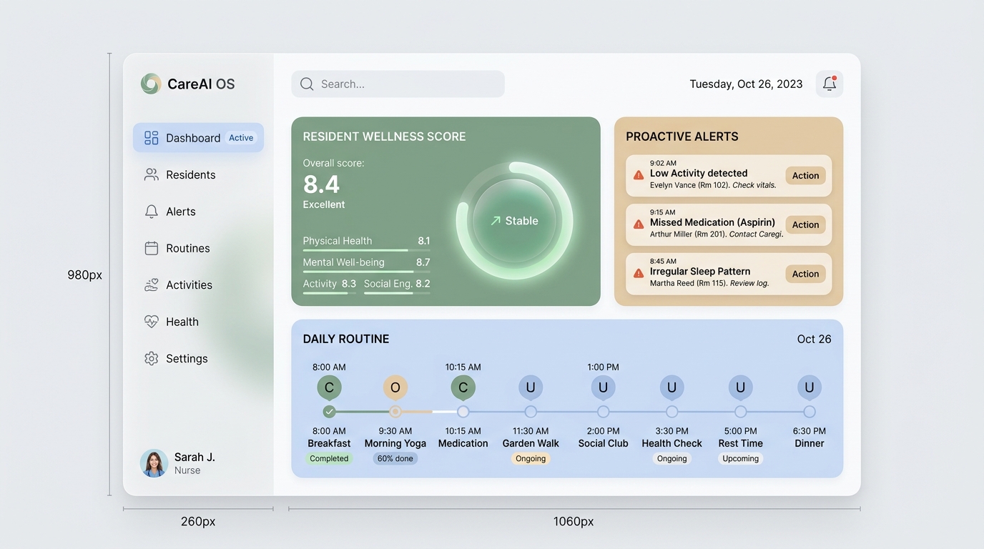The height and width of the screenshot is (549, 984).
Task: Click the Ongoing badge under Health Check
Action: [671, 459]
